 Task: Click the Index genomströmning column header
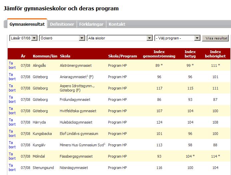(159, 54)
